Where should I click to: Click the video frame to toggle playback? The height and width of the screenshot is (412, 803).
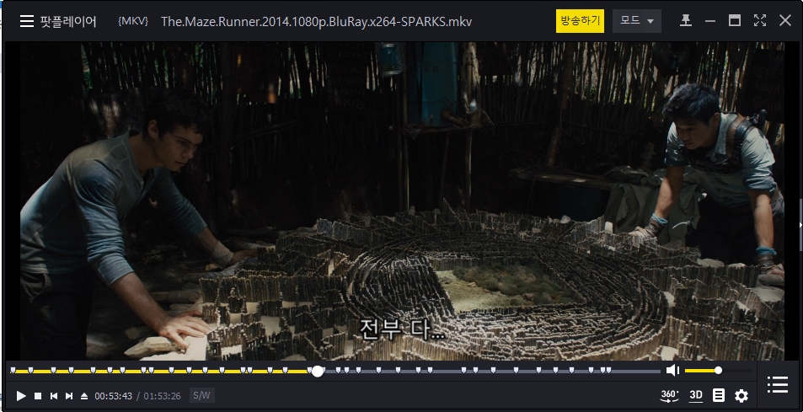click(x=402, y=201)
